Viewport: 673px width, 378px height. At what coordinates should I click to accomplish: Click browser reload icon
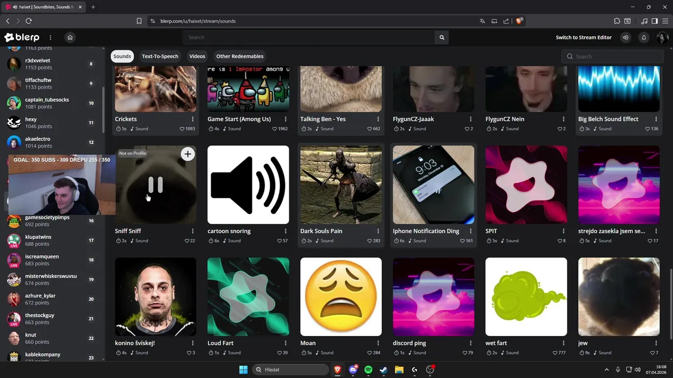[x=28, y=21]
